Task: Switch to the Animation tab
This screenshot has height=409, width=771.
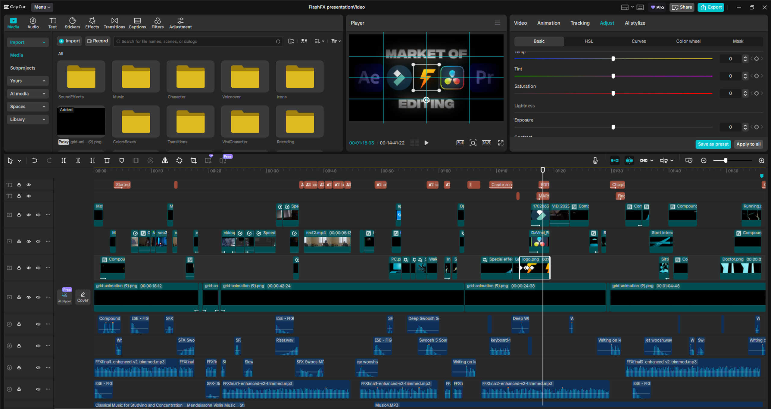Action: [x=548, y=23]
